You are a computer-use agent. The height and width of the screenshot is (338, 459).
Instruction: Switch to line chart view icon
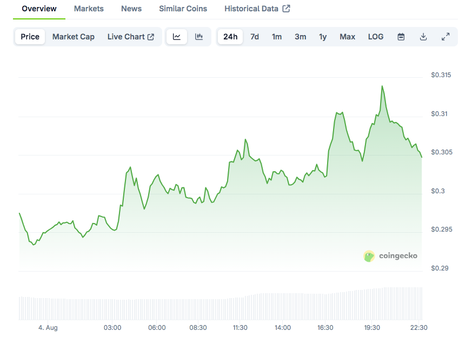click(x=177, y=37)
